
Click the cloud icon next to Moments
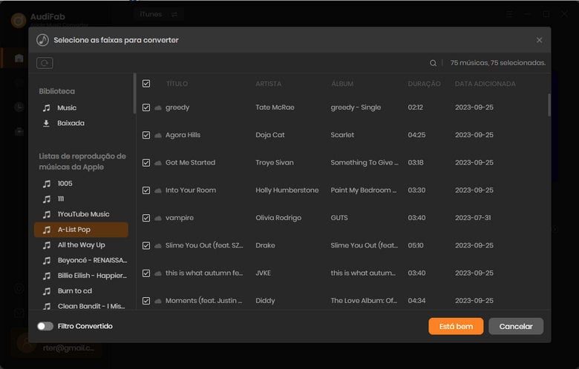pos(158,301)
